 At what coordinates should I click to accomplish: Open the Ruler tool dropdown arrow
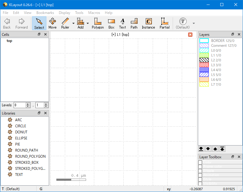pos(73,23)
